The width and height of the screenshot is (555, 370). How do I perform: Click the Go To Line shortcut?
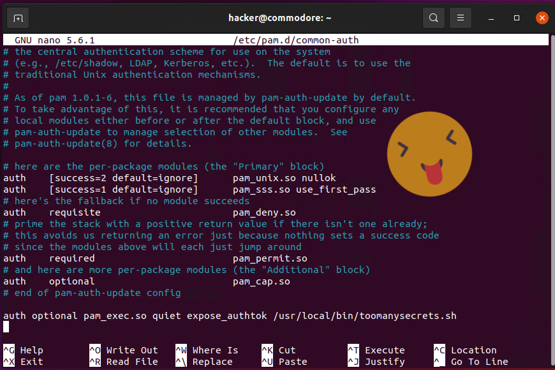pyautogui.click(x=471, y=362)
